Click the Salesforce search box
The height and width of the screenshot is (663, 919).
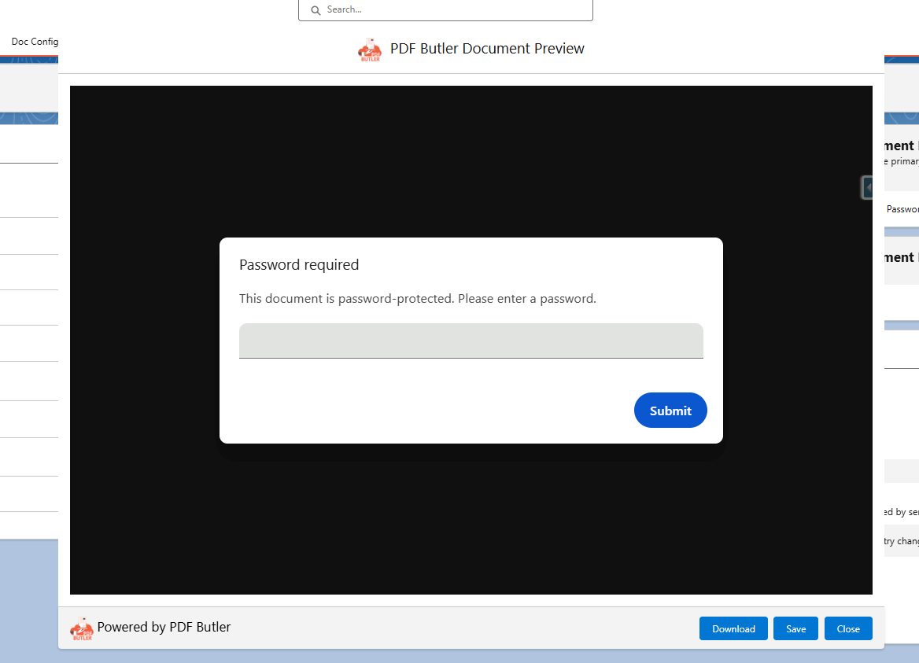click(x=445, y=10)
